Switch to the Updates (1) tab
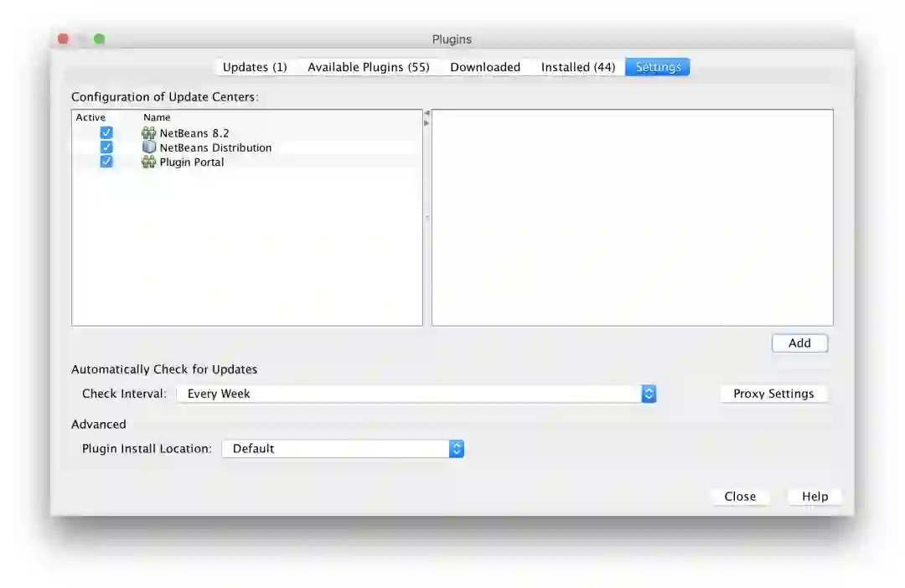 coord(255,67)
